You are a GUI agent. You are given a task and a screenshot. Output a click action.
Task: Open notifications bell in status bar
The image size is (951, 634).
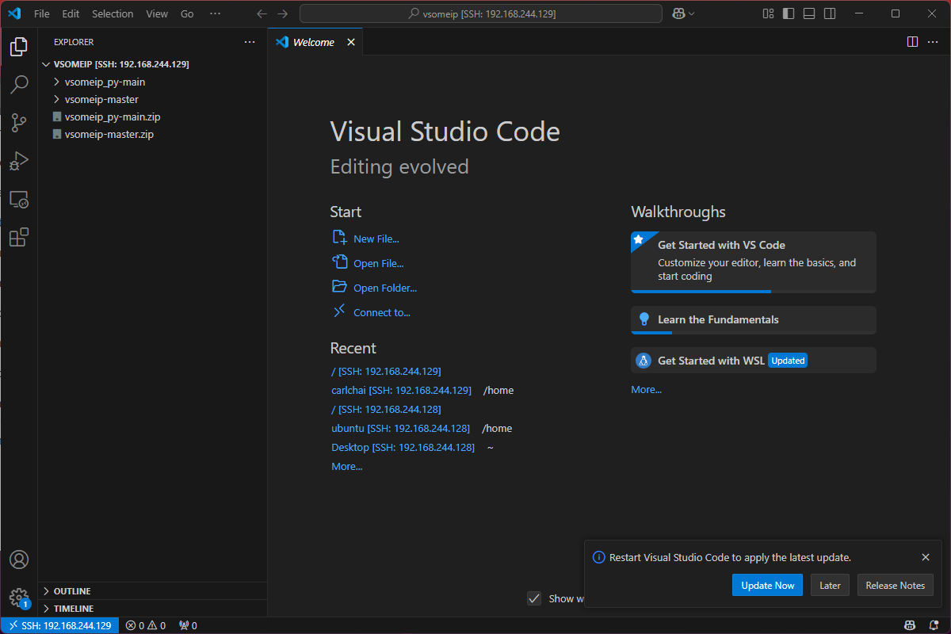pos(934,625)
